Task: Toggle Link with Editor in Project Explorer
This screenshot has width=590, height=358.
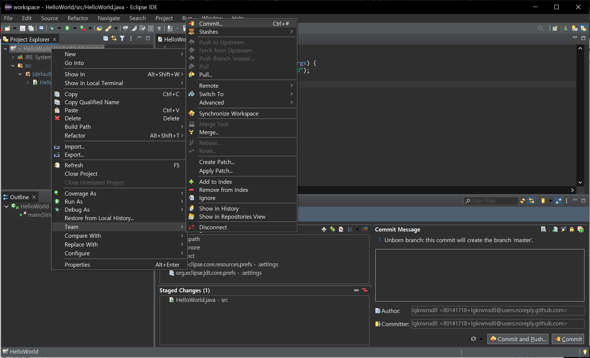Action: coord(114,38)
